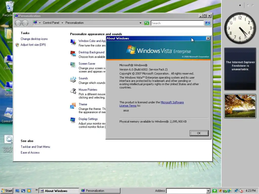The height and width of the screenshot is (194, 259).
Task: Close the About Windows dialog
Action: (208, 38)
